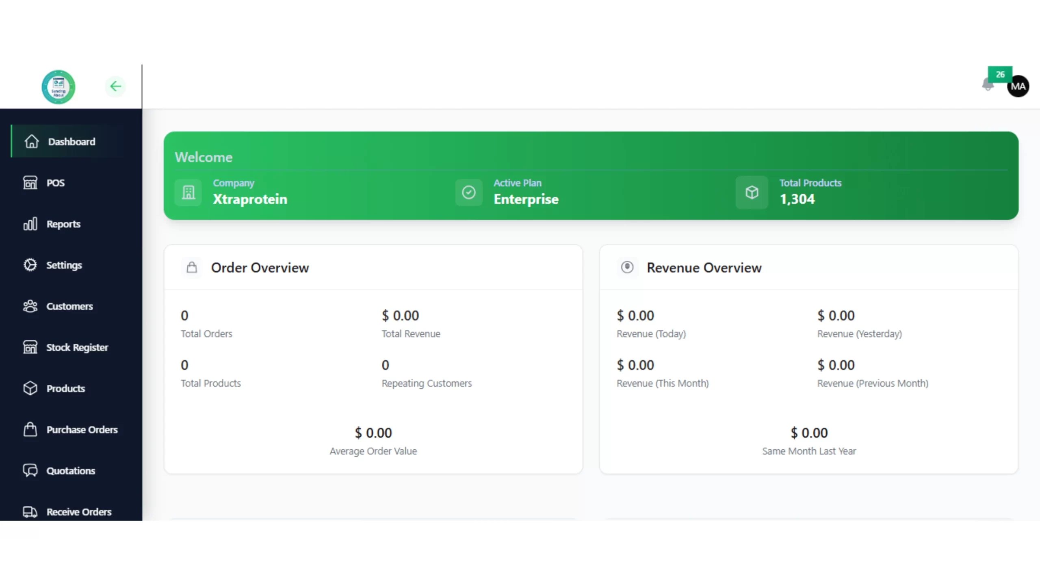
Task: Click the POS storefront icon
Action: [30, 182]
